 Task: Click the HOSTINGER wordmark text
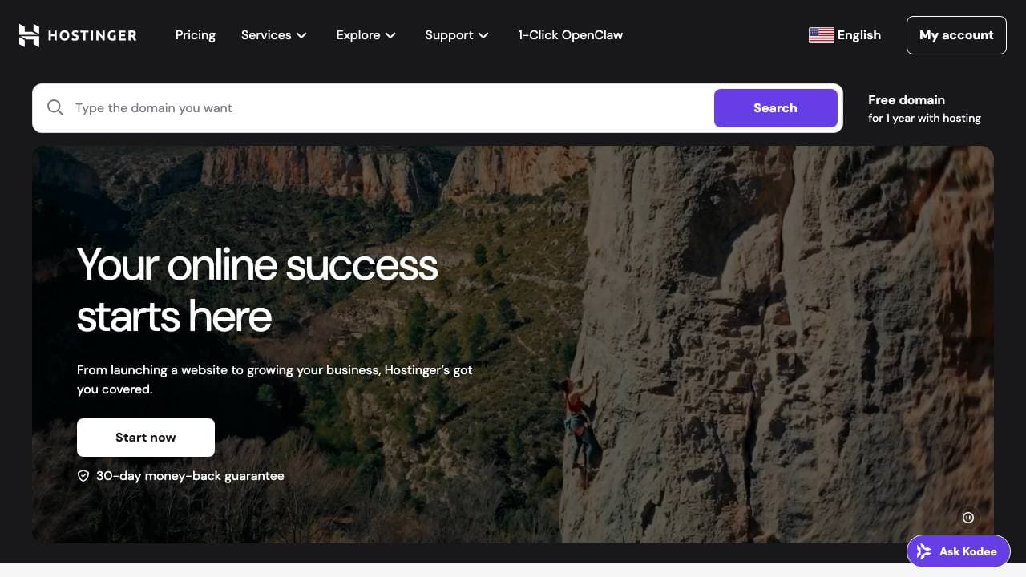[92, 35]
